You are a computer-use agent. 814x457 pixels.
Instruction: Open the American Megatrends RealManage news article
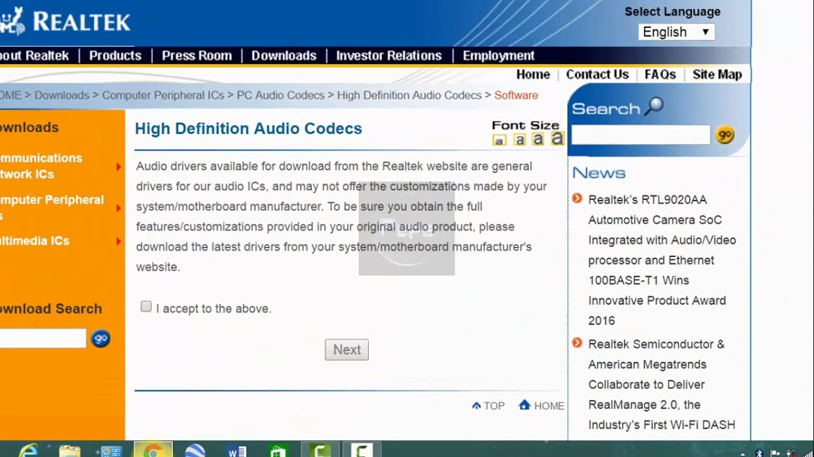tap(661, 385)
